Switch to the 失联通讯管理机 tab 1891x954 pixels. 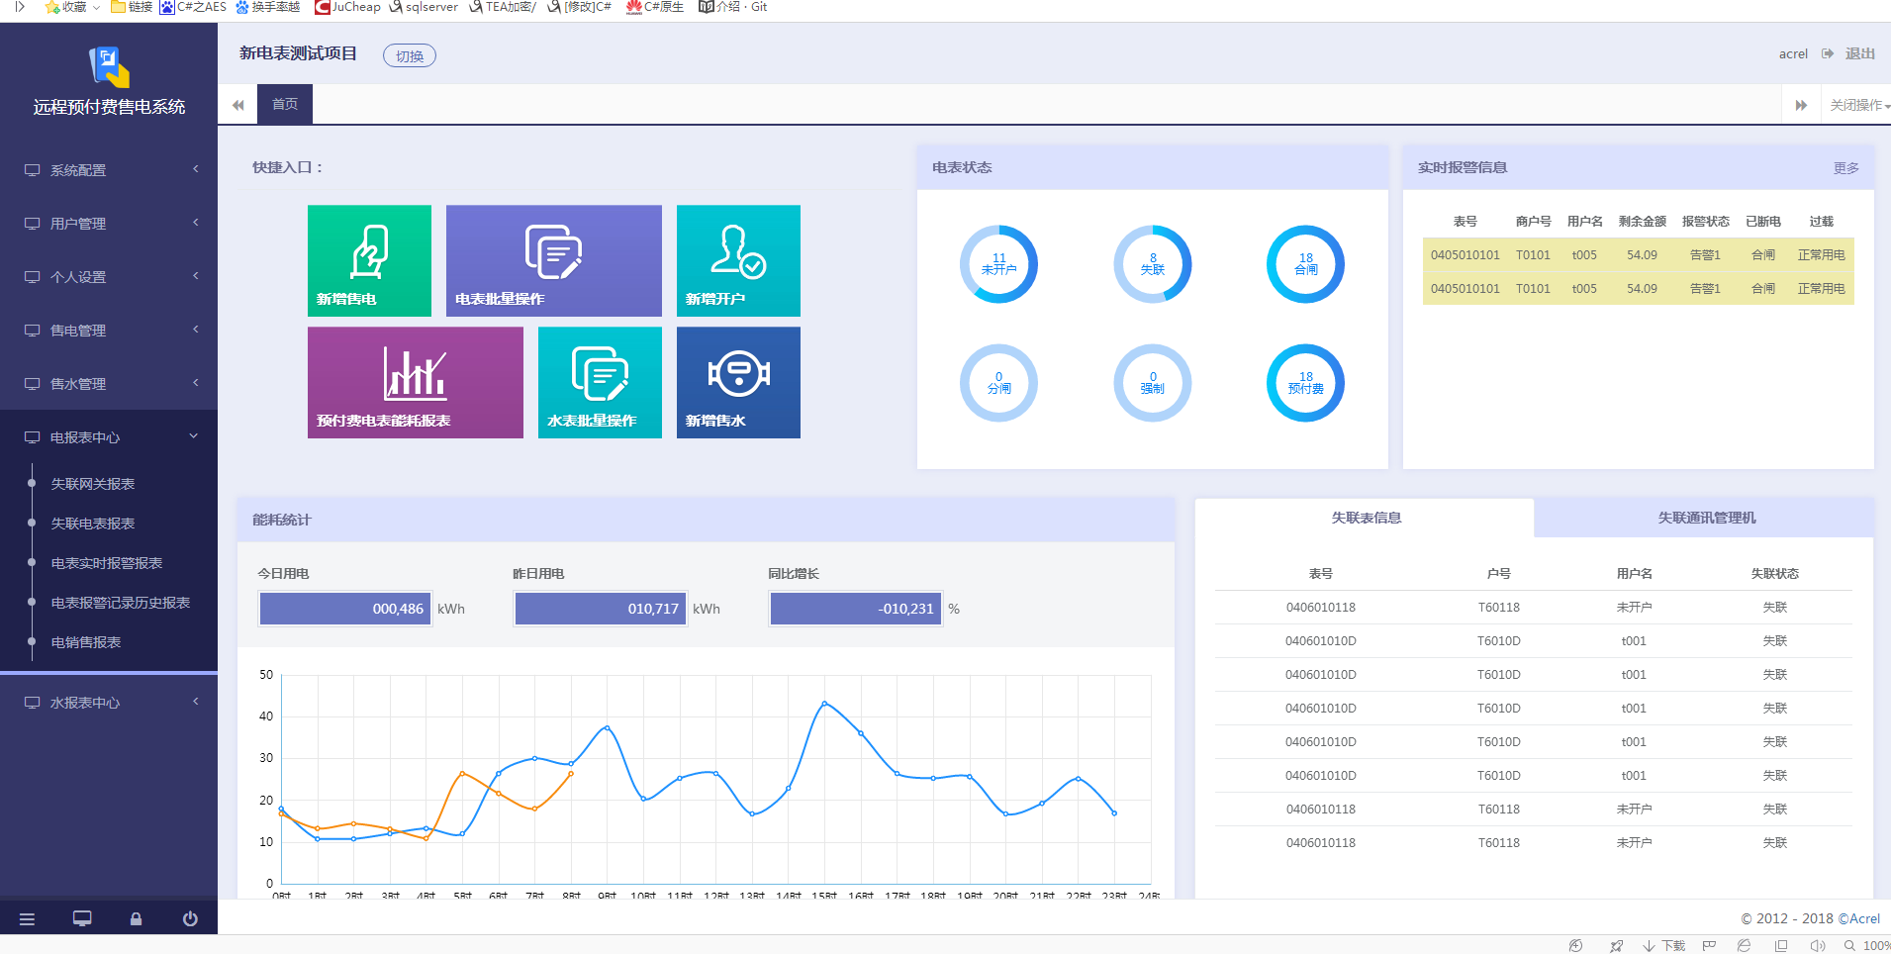click(x=1706, y=518)
